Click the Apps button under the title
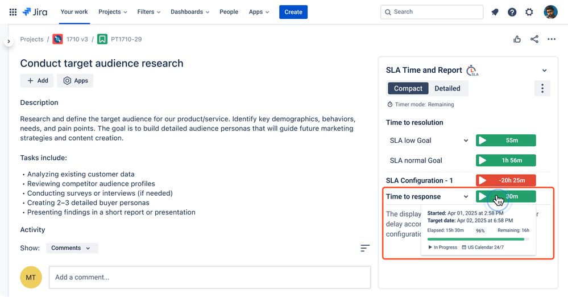The width and height of the screenshot is (568, 297). [75, 80]
